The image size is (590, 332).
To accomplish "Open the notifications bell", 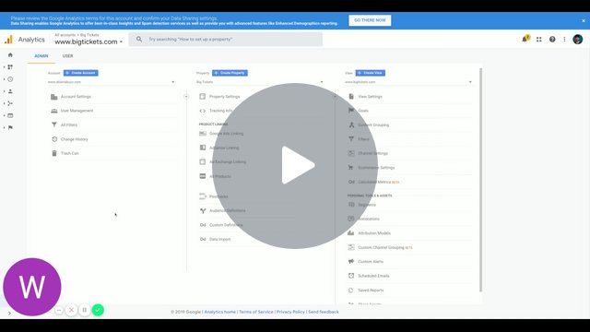I will (525, 39).
